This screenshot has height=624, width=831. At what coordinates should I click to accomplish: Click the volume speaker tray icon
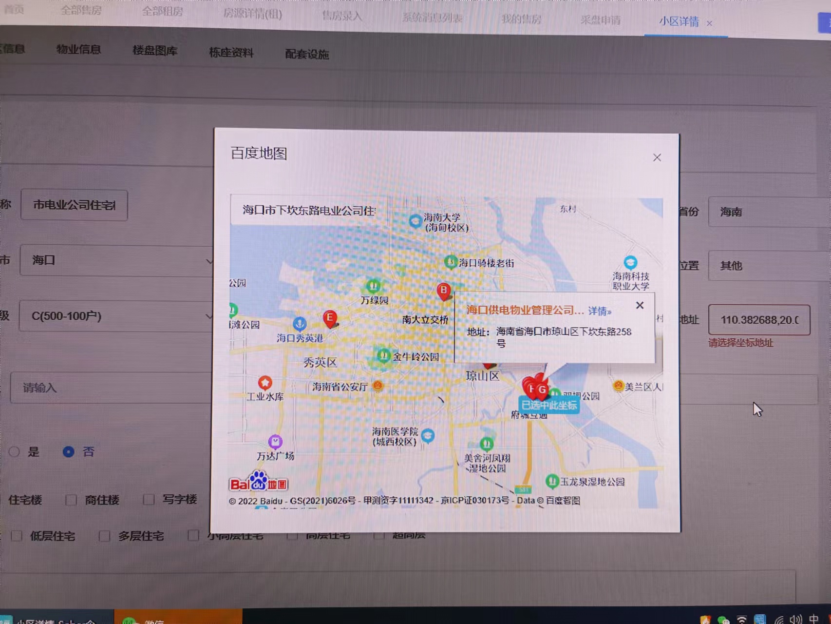pyautogui.click(x=795, y=620)
